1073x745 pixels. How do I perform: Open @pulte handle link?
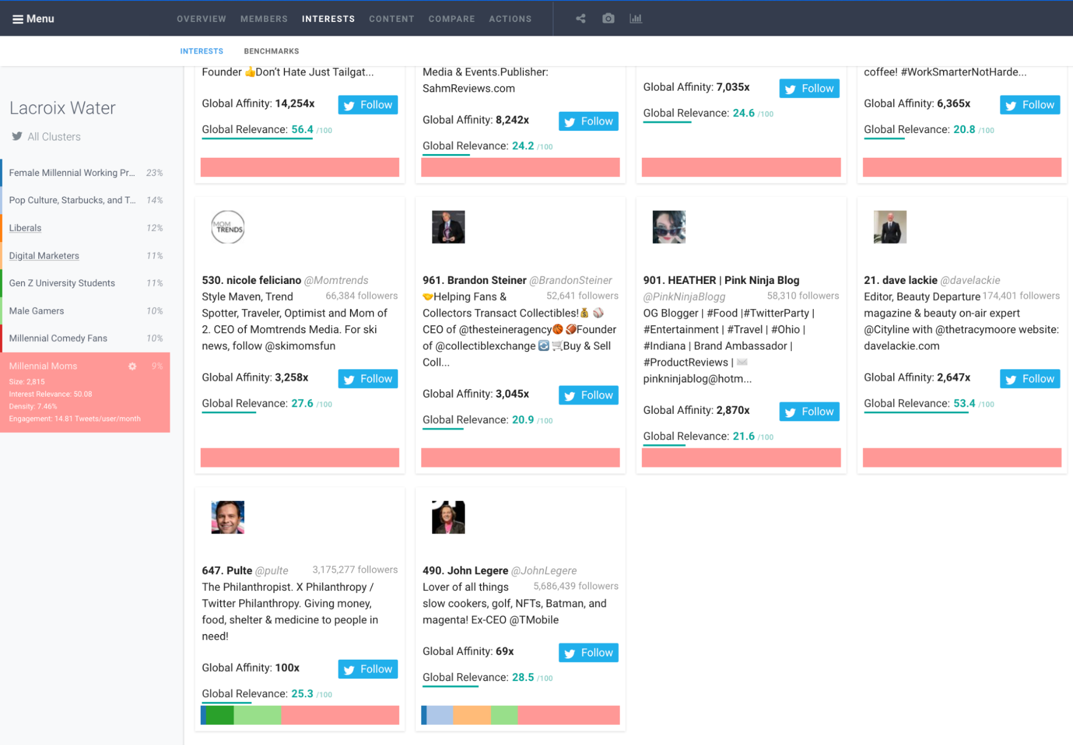(x=272, y=571)
